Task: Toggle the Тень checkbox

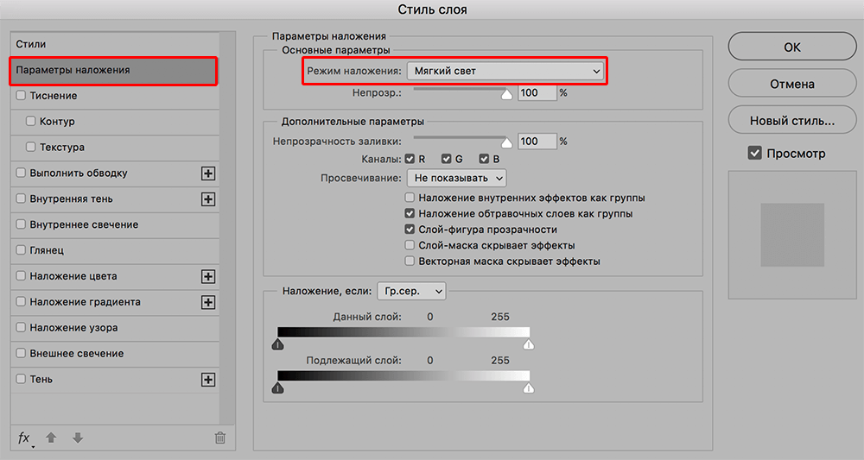Action: [21, 379]
